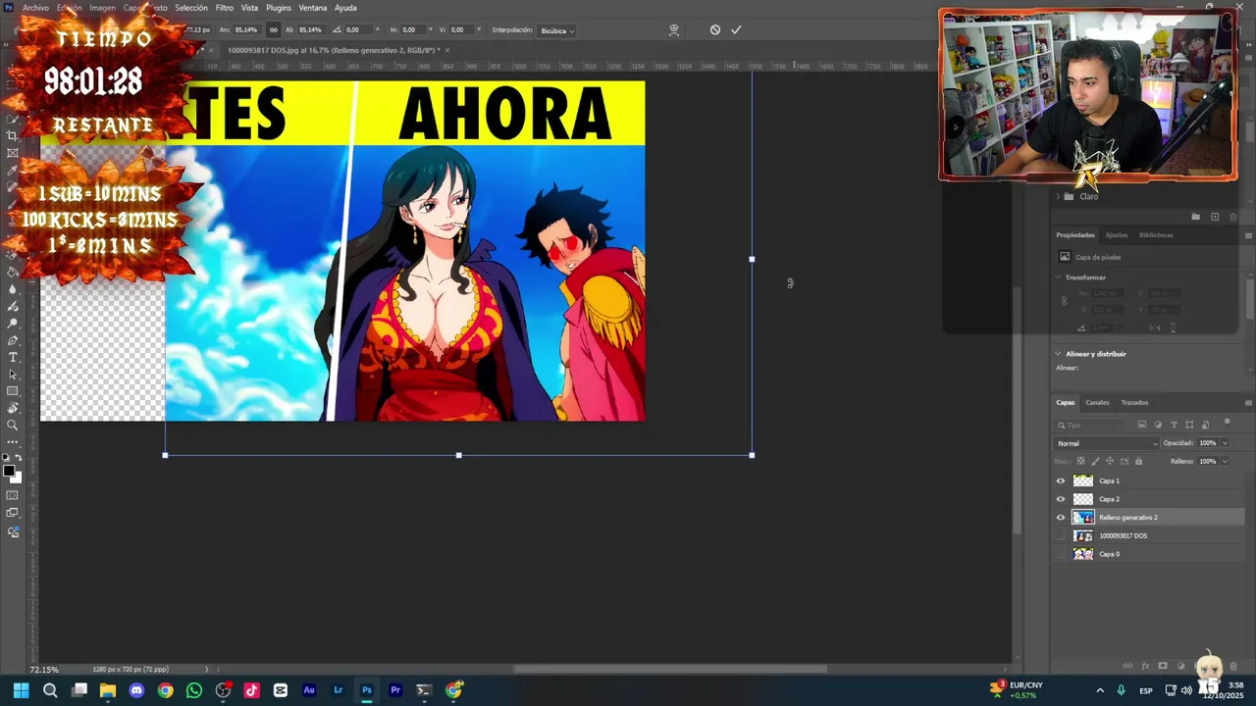Image resolution: width=1256 pixels, height=706 pixels.
Task: Open the Selección menu
Action: [x=191, y=8]
